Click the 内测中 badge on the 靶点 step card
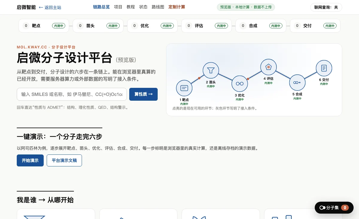Image resolution: width=359 pixels, height=219 pixels. pos(59,26)
